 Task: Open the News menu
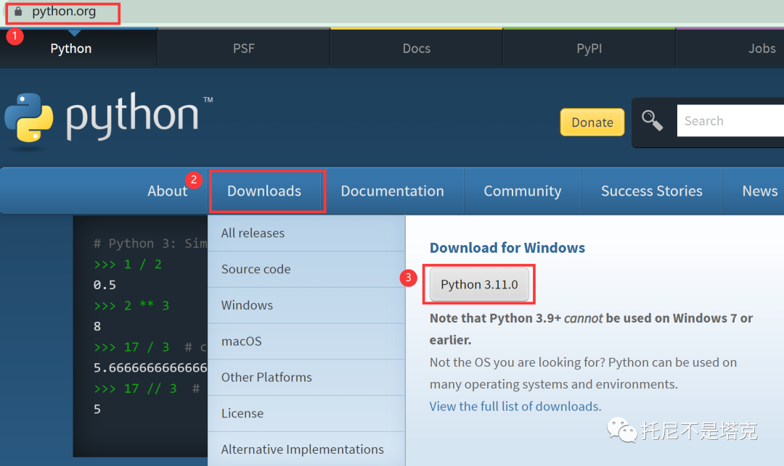[x=759, y=191]
